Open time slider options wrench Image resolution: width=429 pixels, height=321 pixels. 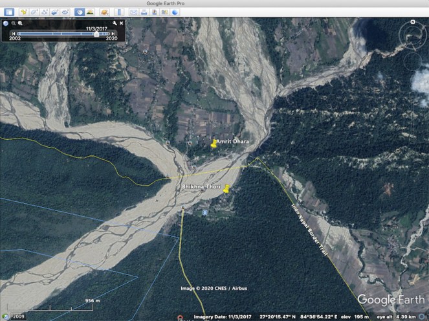[x=115, y=23]
